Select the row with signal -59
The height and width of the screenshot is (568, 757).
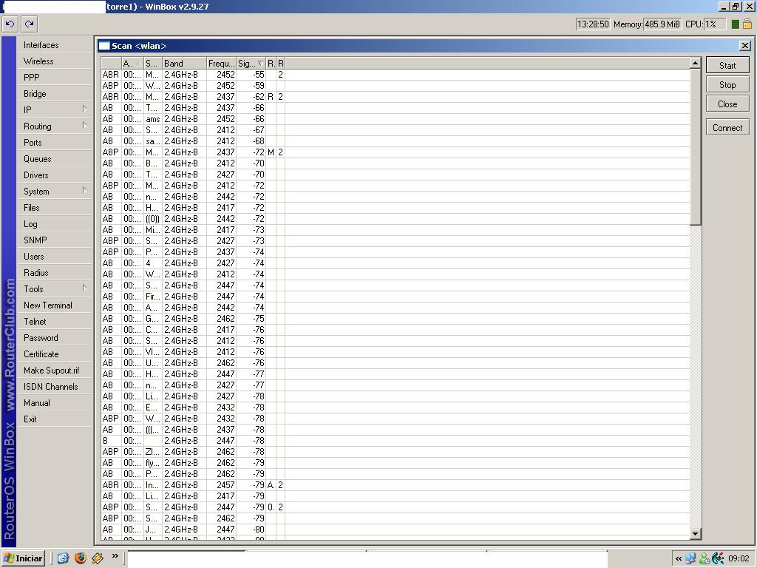click(395, 86)
